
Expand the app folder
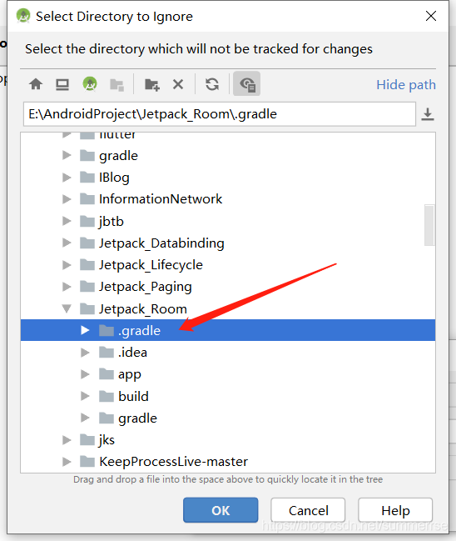click(x=85, y=374)
